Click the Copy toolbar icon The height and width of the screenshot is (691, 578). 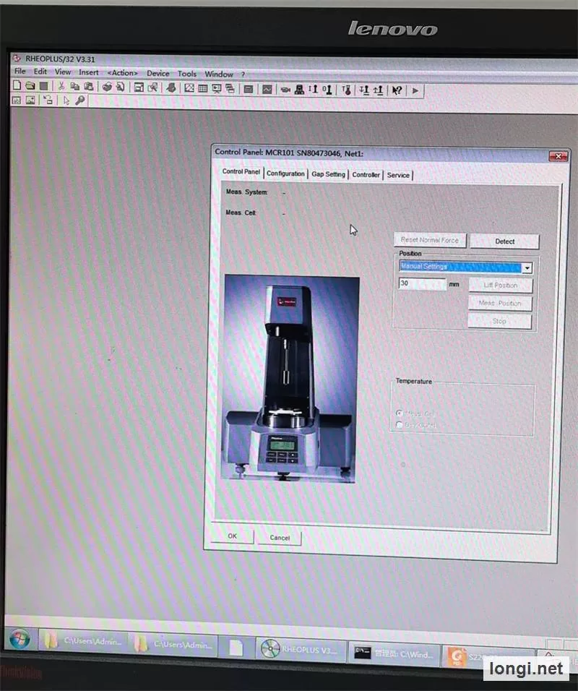(75, 87)
